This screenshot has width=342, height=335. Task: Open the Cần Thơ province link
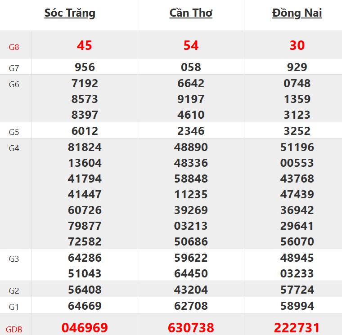[x=191, y=13]
